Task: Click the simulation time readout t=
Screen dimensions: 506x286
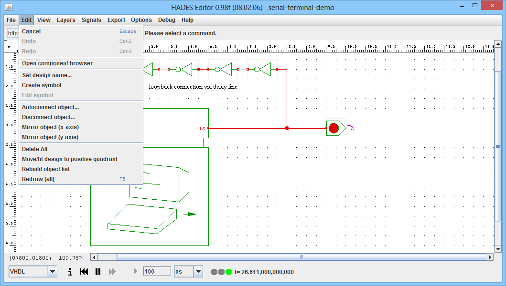Action: tap(264, 272)
